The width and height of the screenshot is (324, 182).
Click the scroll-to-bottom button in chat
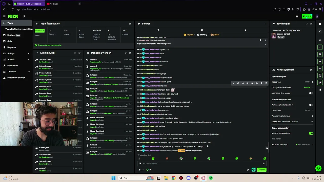coord(267,148)
